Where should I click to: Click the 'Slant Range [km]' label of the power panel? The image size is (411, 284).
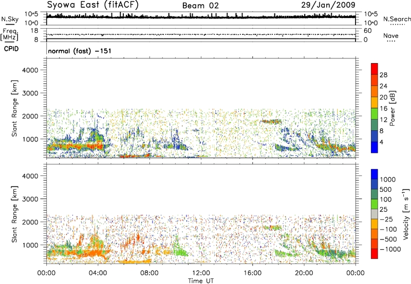(14, 108)
